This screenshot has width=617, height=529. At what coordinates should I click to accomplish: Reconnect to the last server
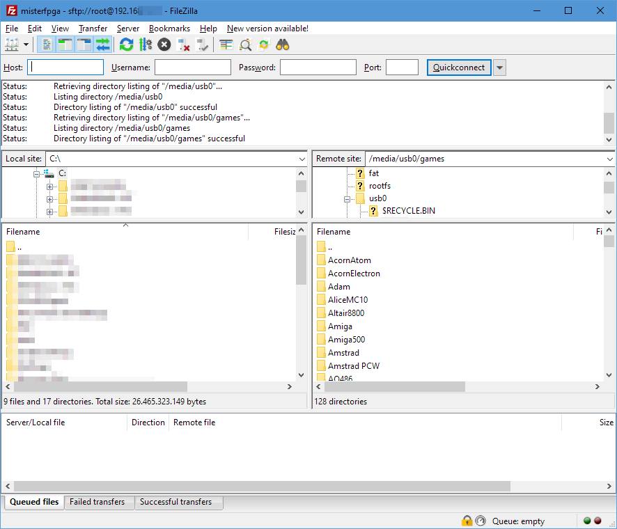coord(202,45)
